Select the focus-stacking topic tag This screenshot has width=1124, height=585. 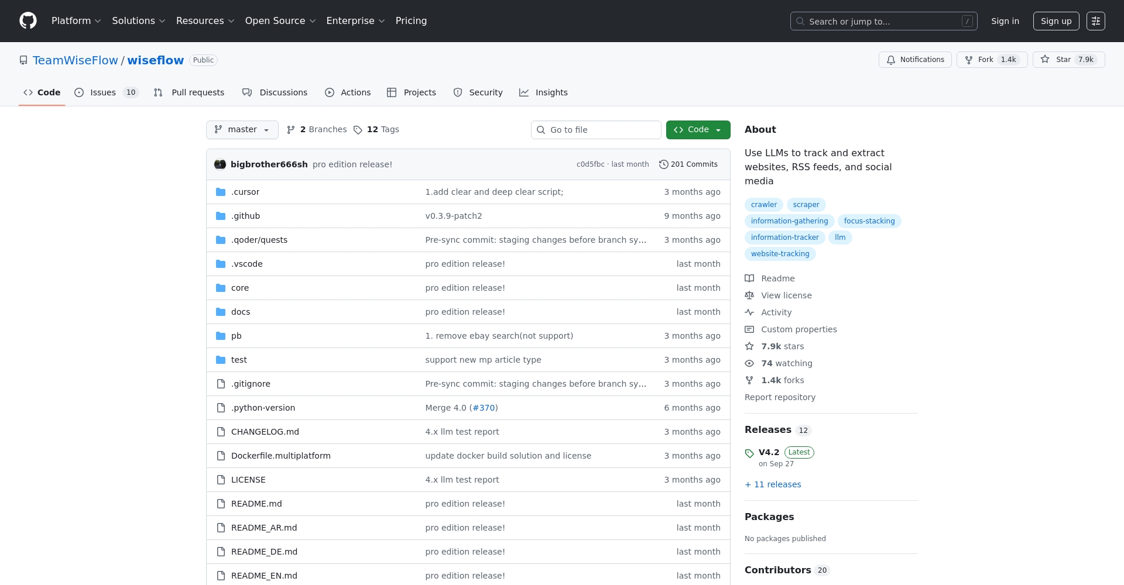[x=869, y=221]
